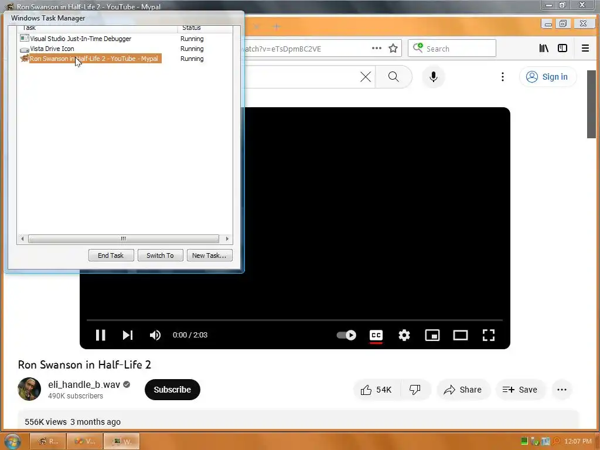600x450 pixels.
Task: Toggle closed captions CC
Action: 376,335
